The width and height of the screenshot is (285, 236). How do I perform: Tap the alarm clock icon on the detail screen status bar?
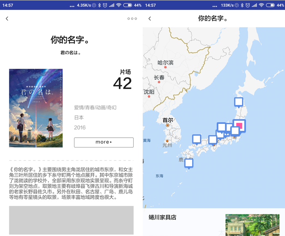pyautogui.click(x=105, y=5)
